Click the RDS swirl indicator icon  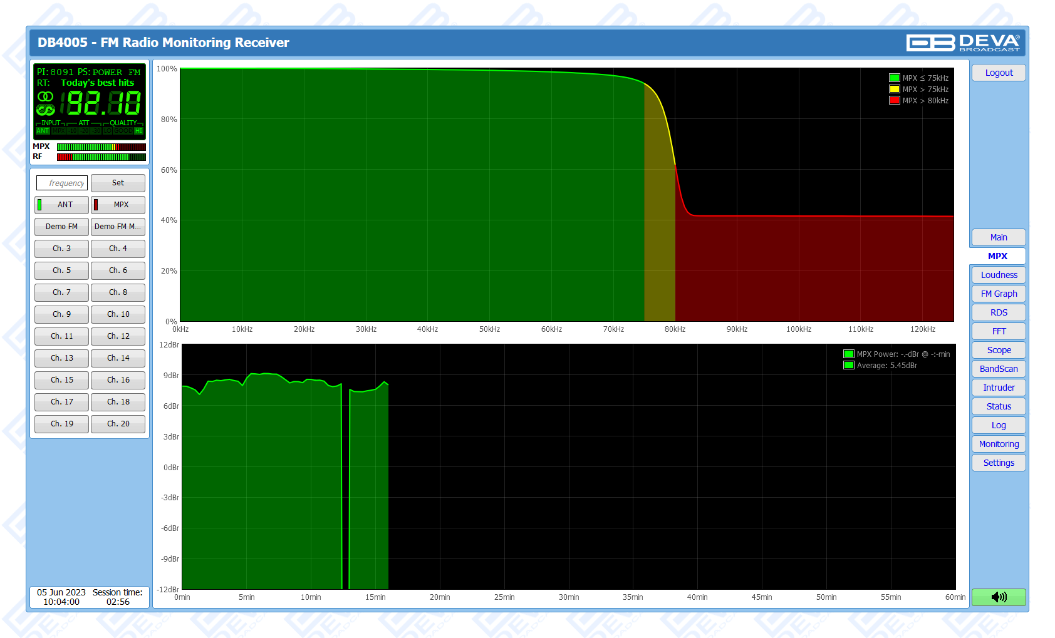[45, 110]
